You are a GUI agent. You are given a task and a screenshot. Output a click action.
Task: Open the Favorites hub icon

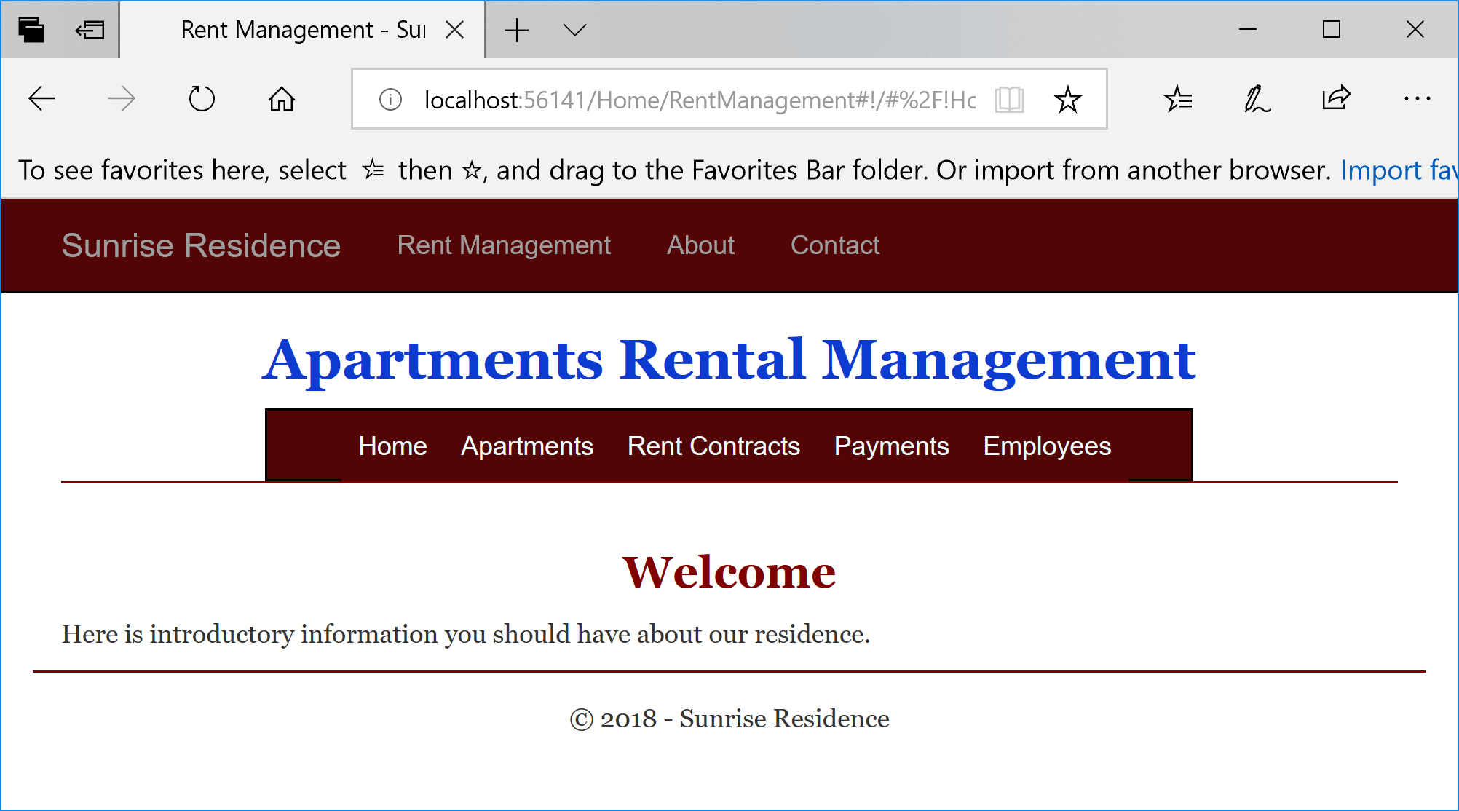[x=1177, y=98]
